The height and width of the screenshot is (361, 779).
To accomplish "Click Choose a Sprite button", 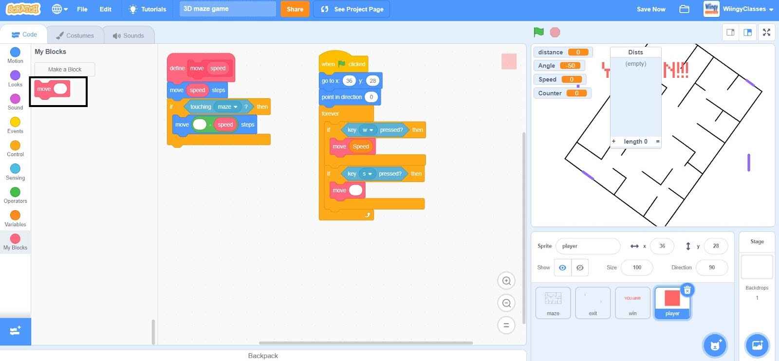I will (x=715, y=345).
